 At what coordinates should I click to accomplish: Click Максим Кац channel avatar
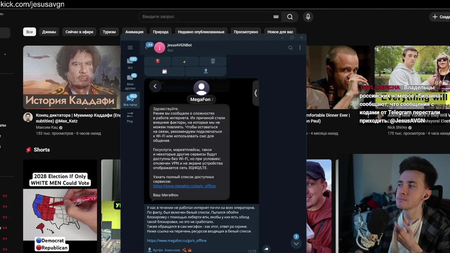[x=28, y=117]
